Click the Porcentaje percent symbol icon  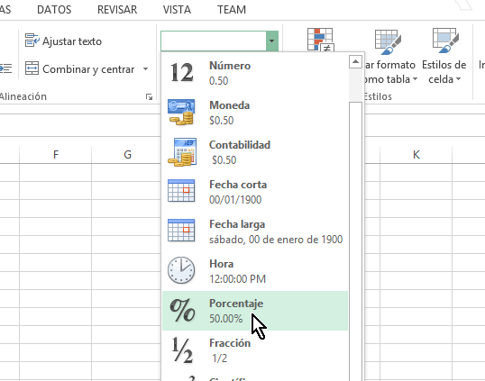[182, 310]
